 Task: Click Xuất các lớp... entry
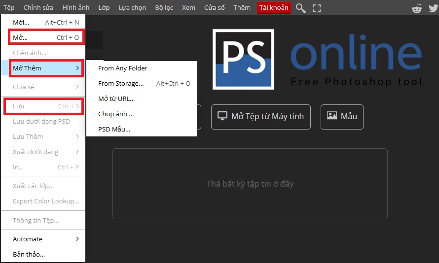(x=43, y=186)
